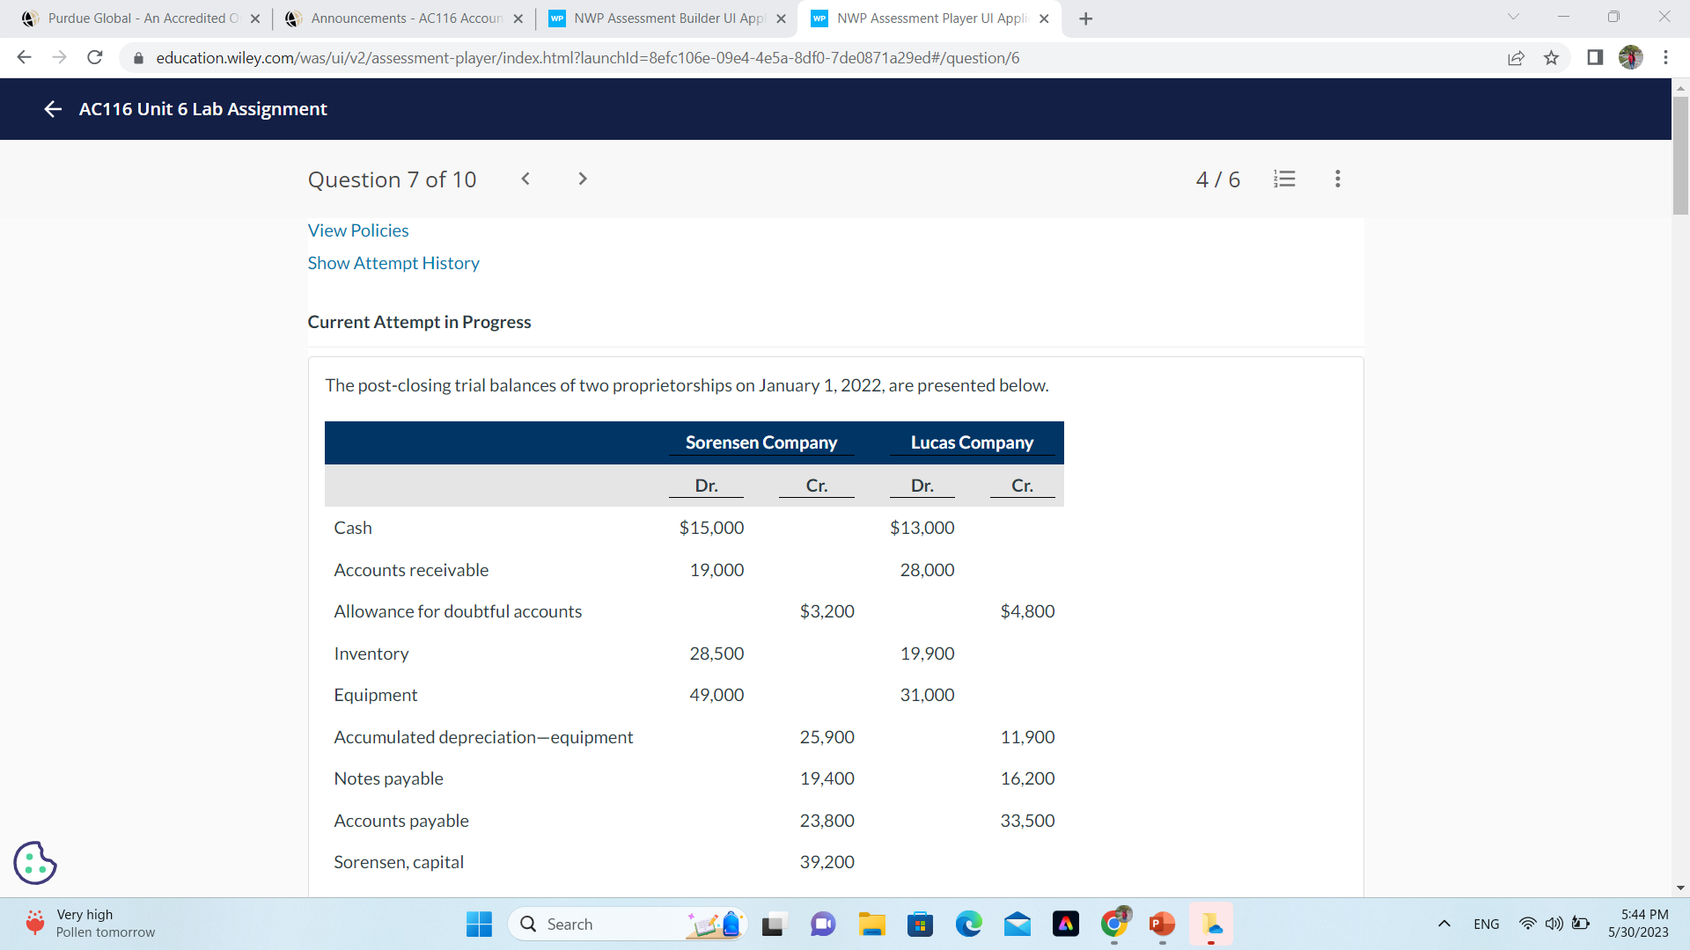This screenshot has height=950, width=1690.
Task: Bookmark the page with the star icon
Action: [1551, 57]
